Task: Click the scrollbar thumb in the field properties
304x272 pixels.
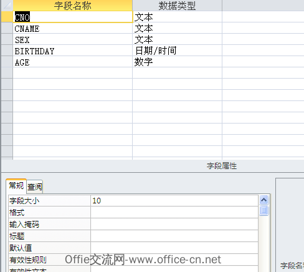Action: [264, 211]
